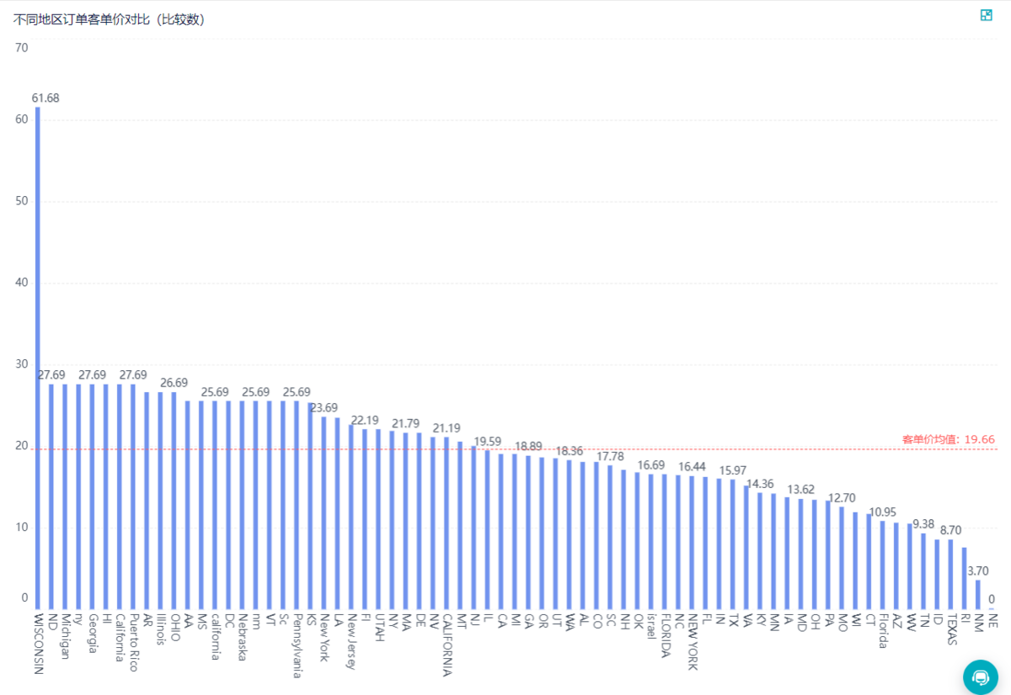
Task: Select the y-axis tick label 70
Action: point(21,48)
